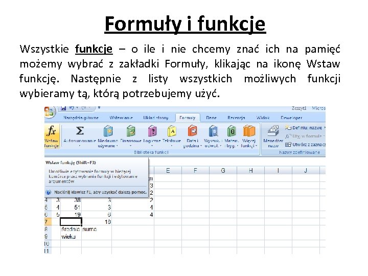Click the Save disk icon in quick access
This screenshot has height=276, width=368.
point(63,108)
